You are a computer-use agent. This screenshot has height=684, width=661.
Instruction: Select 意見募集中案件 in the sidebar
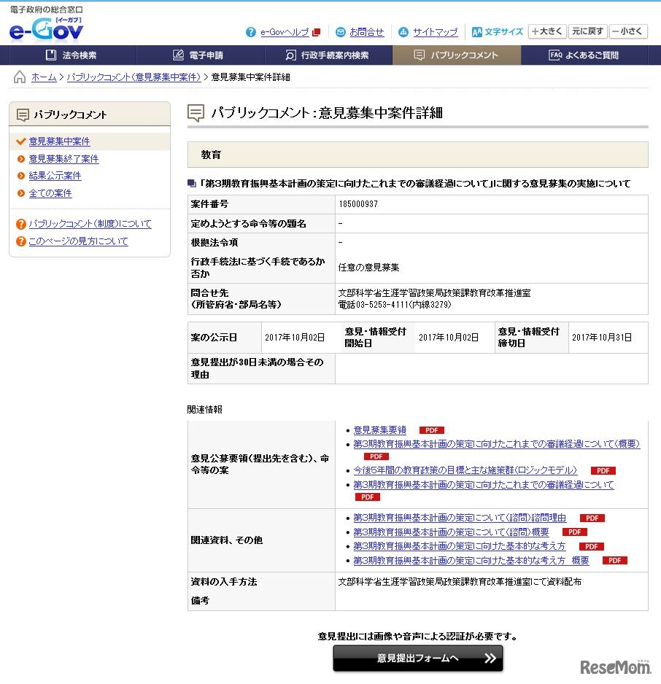[59, 141]
